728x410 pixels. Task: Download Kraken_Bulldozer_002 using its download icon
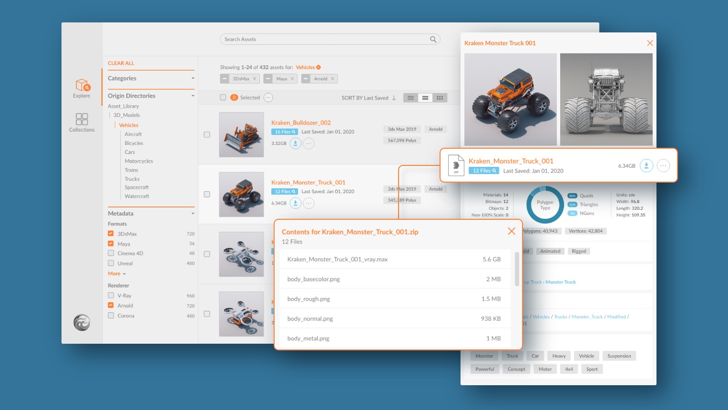pos(296,143)
